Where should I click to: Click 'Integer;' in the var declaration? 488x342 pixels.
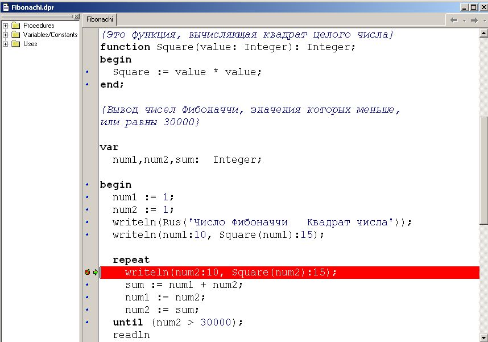click(x=237, y=160)
